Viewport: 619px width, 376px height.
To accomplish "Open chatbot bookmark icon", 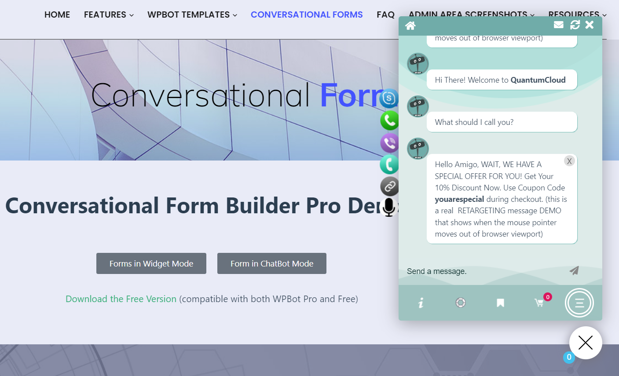I will point(500,303).
